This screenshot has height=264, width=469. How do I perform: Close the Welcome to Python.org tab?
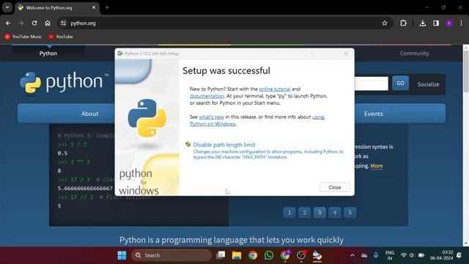[x=94, y=7]
